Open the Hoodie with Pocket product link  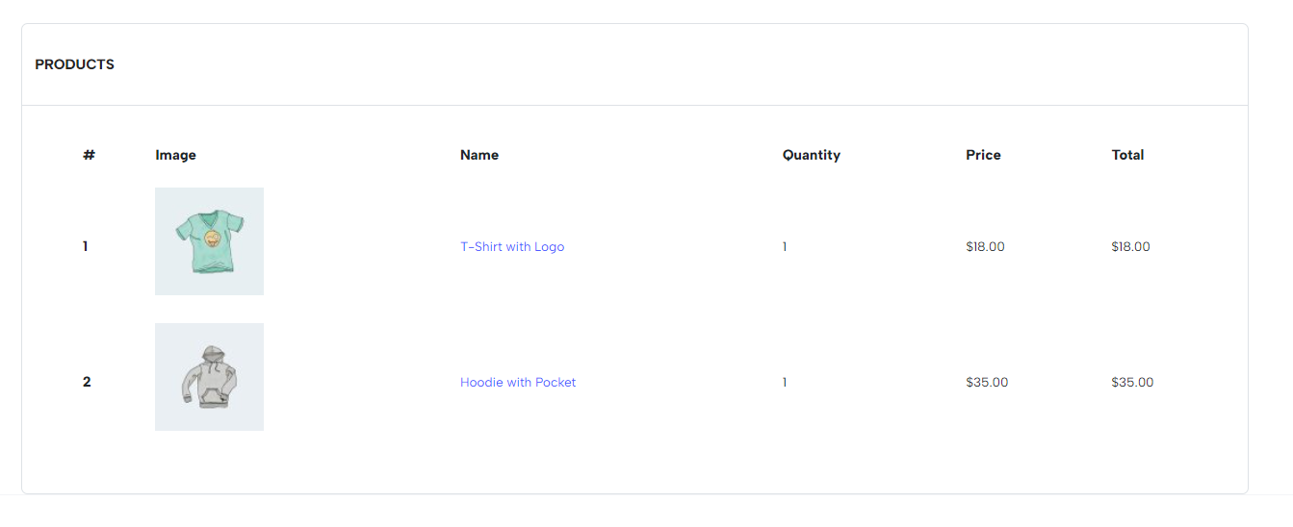[x=518, y=383]
